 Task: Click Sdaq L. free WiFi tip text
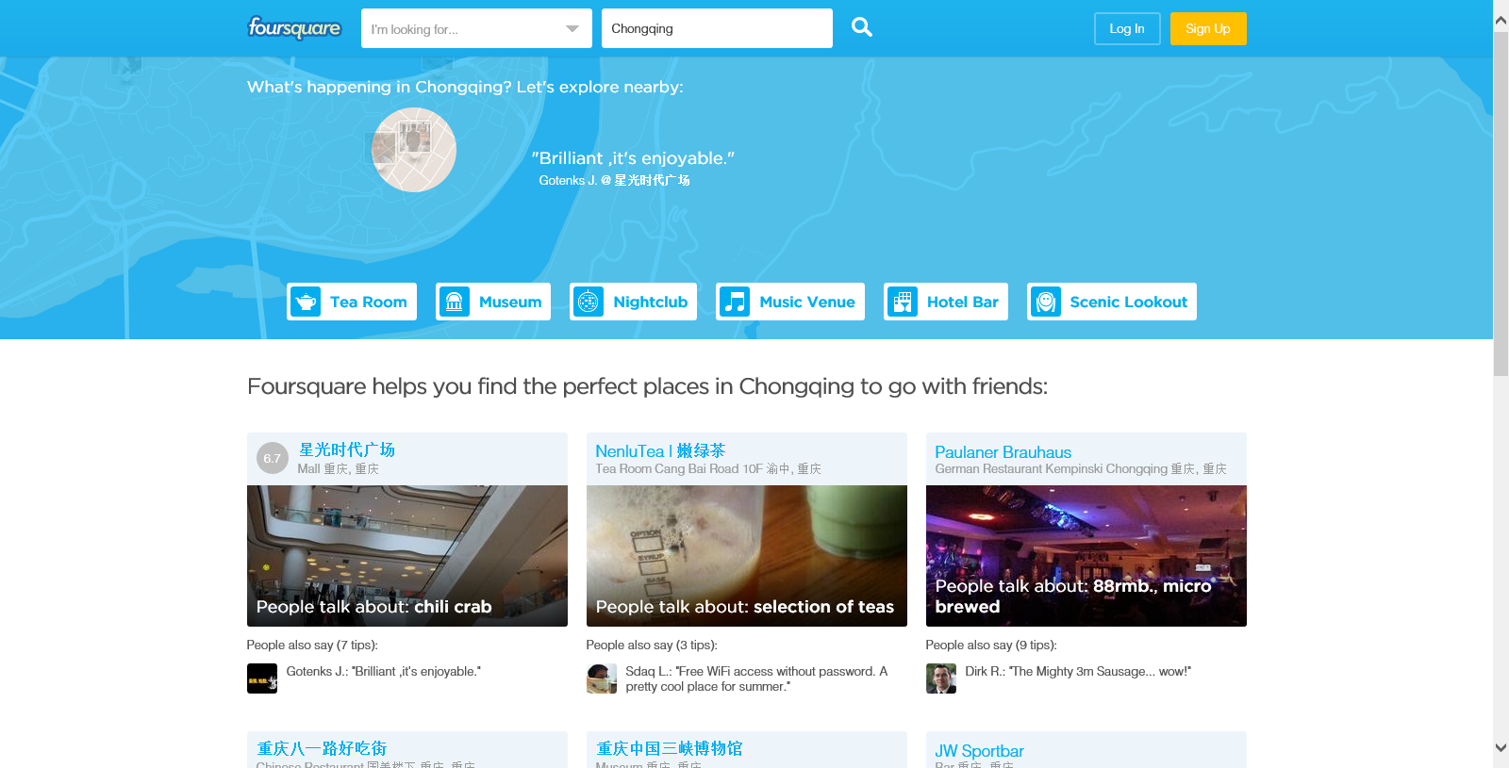point(756,678)
